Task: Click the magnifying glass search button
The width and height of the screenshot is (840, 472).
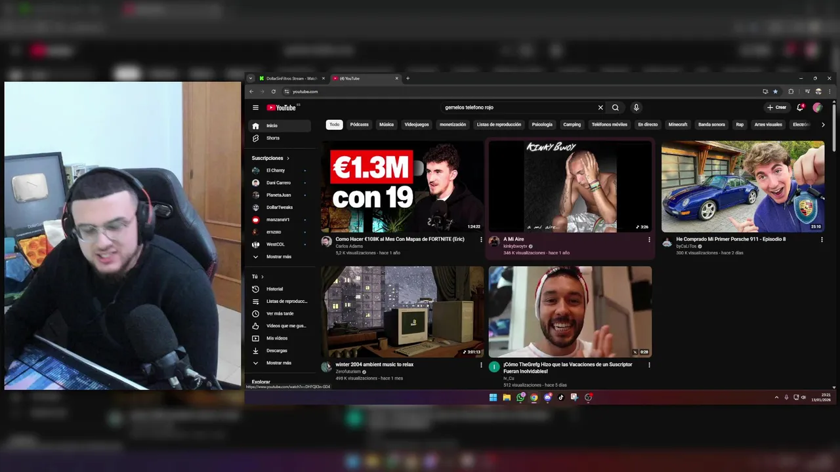Action: coord(615,108)
